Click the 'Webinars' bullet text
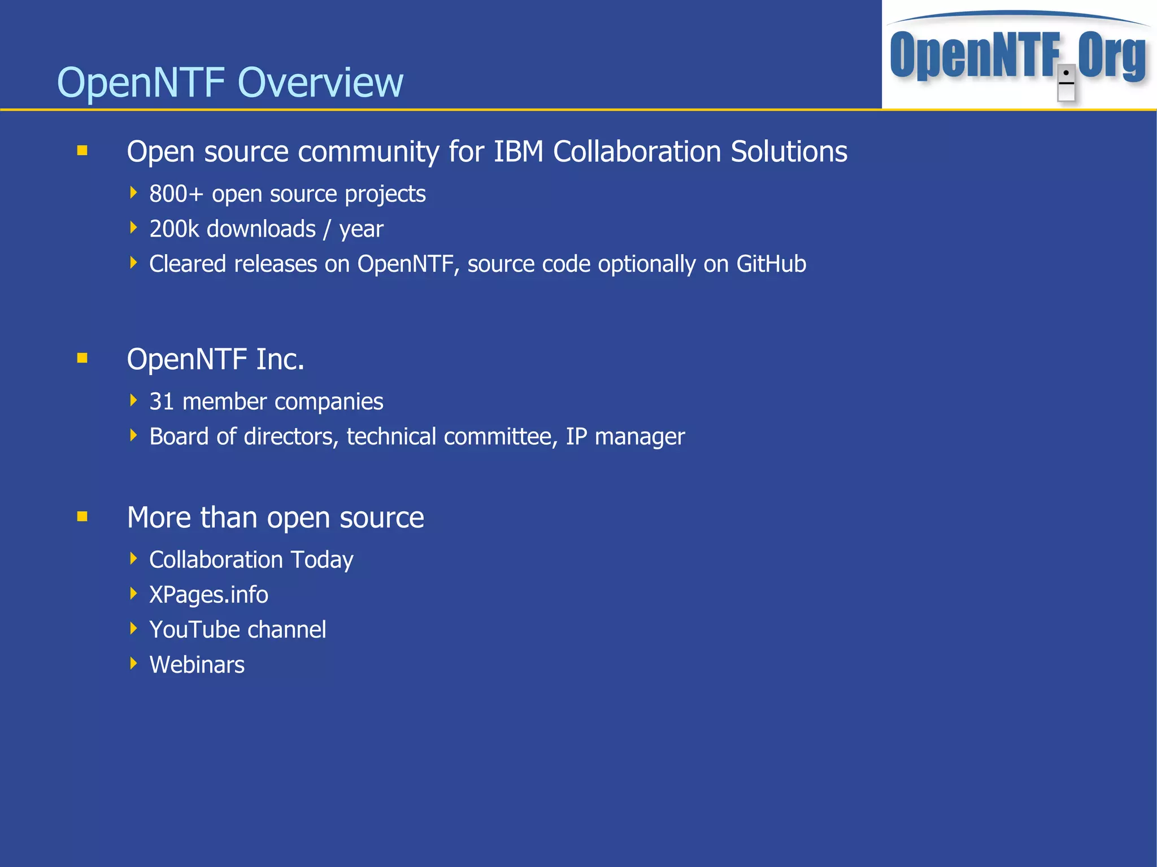1157x867 pixels. 197,665
